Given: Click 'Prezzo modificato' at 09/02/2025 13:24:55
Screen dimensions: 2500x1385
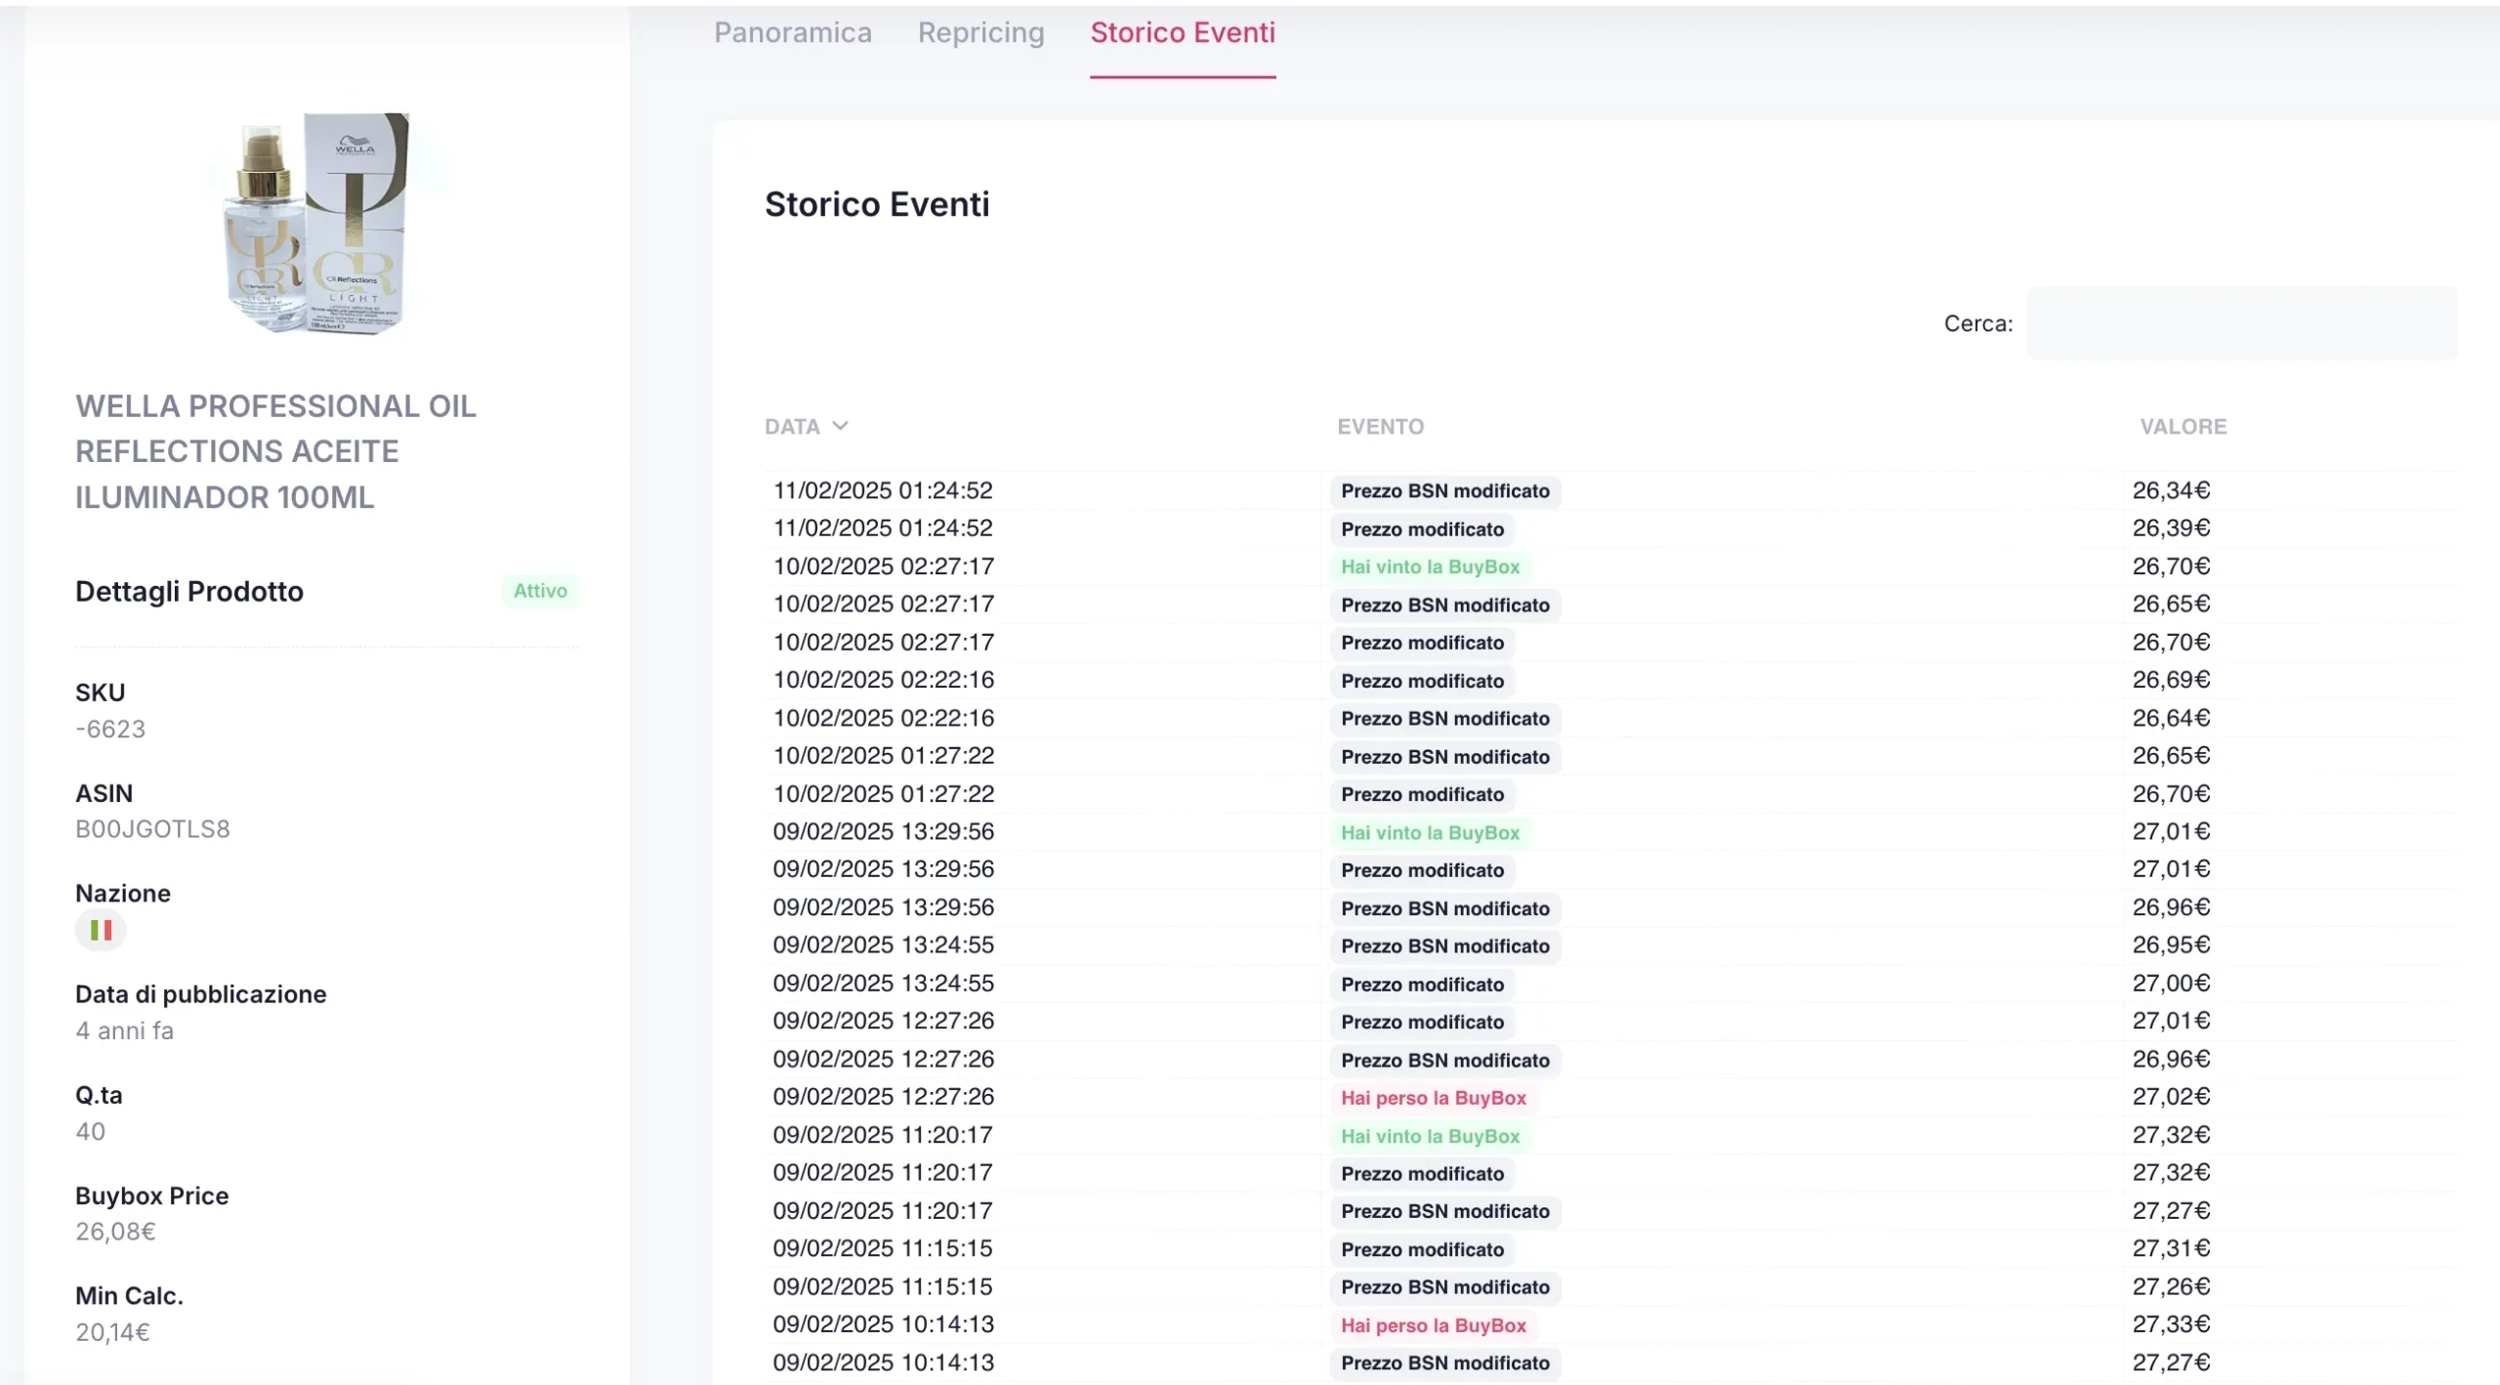Looking at the screenshot, I should (1422, 985).
